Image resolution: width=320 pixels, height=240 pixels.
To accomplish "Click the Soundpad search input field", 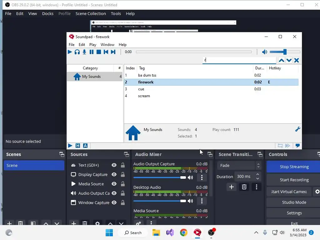I will (x=239, y=60).
